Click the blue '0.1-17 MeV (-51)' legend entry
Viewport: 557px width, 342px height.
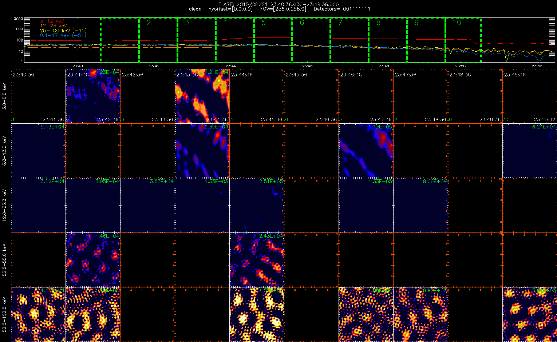click(63, 35)
